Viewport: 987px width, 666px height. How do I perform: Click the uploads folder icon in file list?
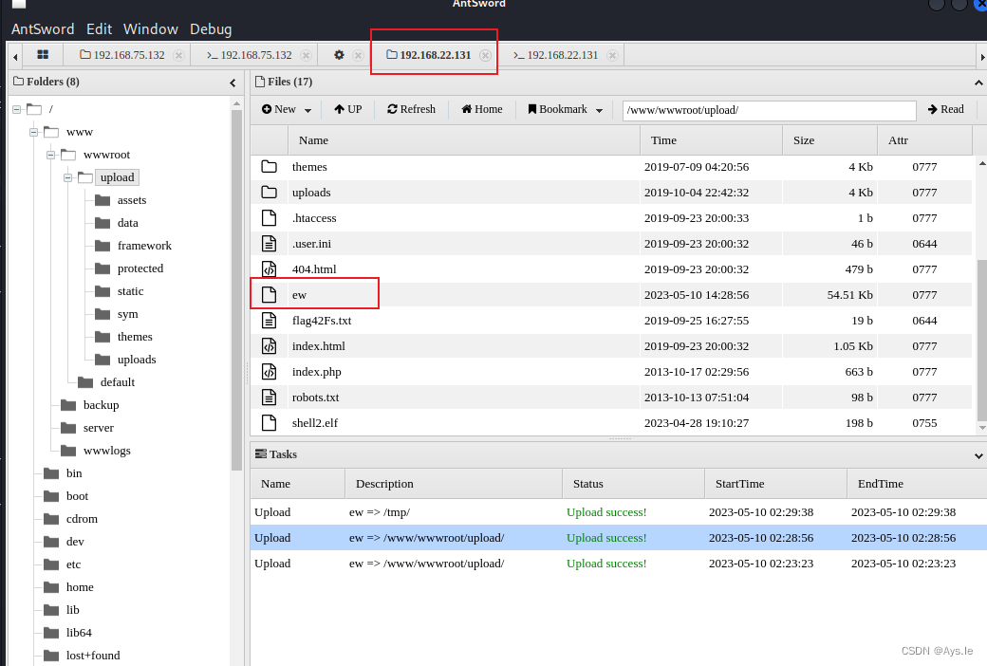[x=269, y=192]
